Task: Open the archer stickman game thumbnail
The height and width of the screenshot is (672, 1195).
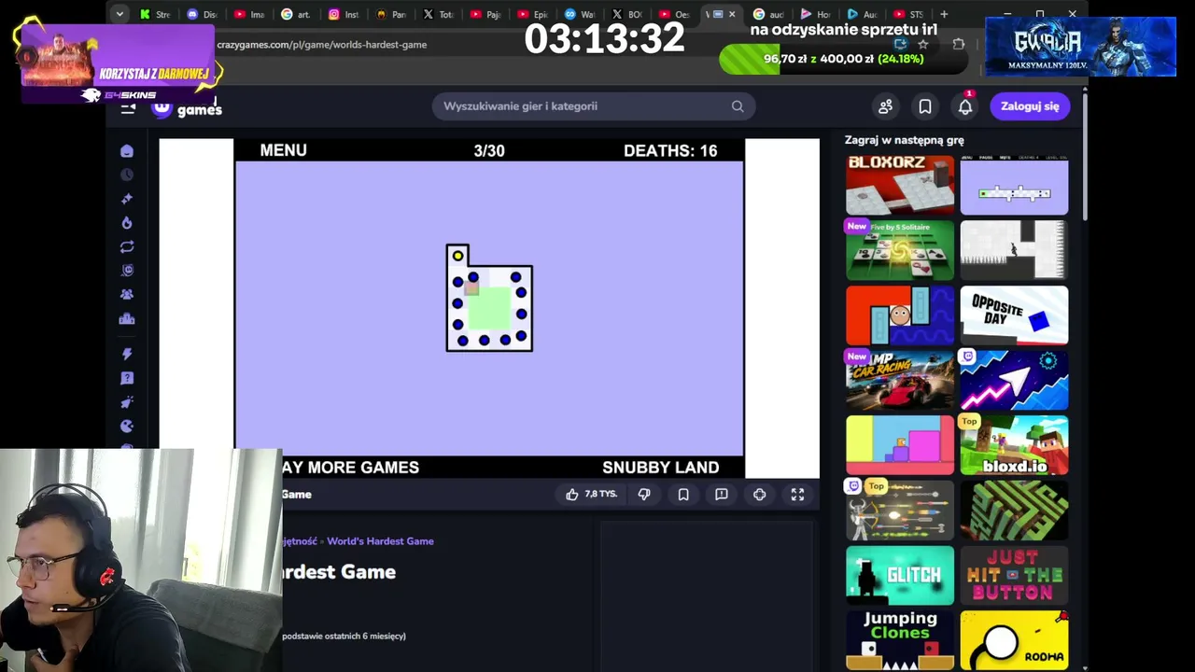Action: pos(900,511)
